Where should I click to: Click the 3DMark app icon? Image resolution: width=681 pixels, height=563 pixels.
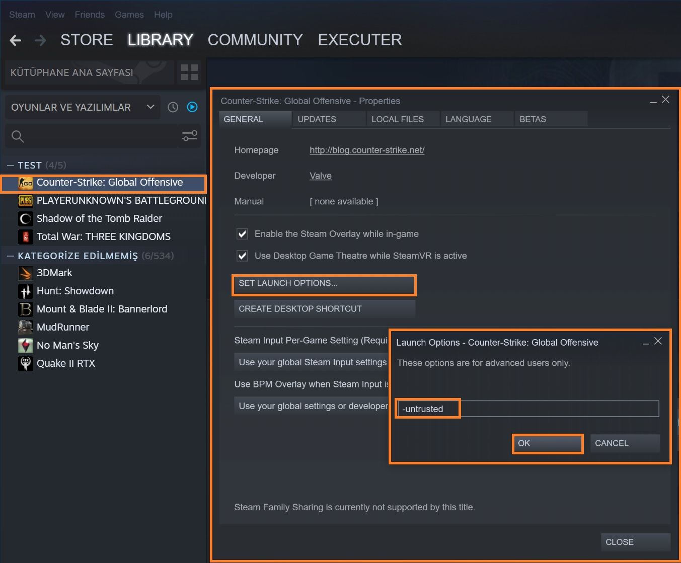[x=26, y=273]
